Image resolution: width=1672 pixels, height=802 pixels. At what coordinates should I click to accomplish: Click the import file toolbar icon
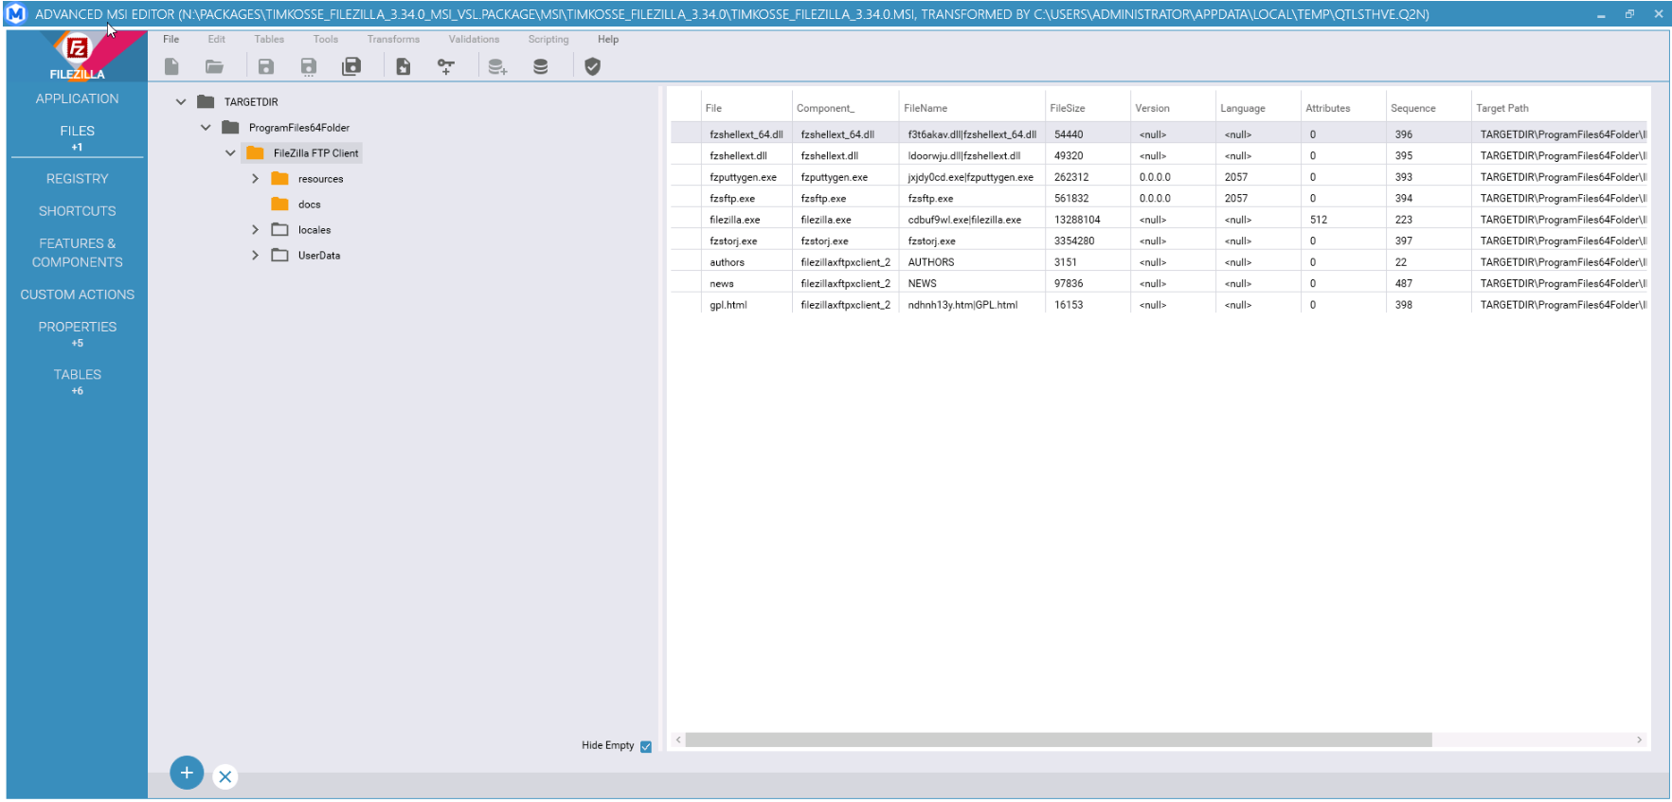[x=404, y=66]
